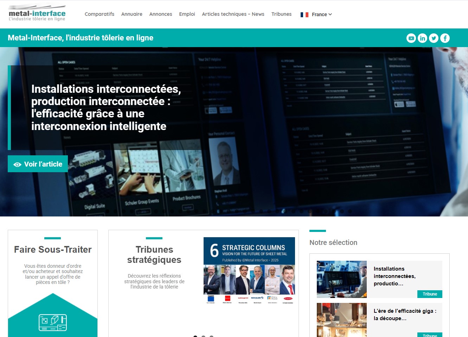The width and height of the screenshot is (468, 337).
Task: Navigate to Tribunes in the top menu
Action: point(281,14)
